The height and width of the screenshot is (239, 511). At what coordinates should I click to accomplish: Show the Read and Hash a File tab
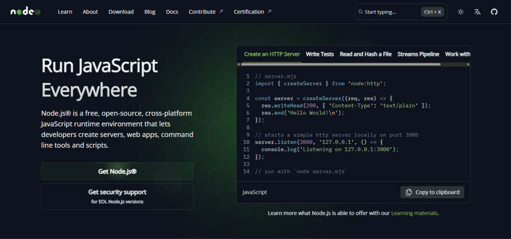[x=365, y=54]
